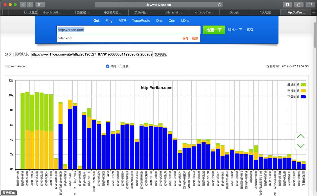Switch to the TraceRoute tab

point(141,21)
